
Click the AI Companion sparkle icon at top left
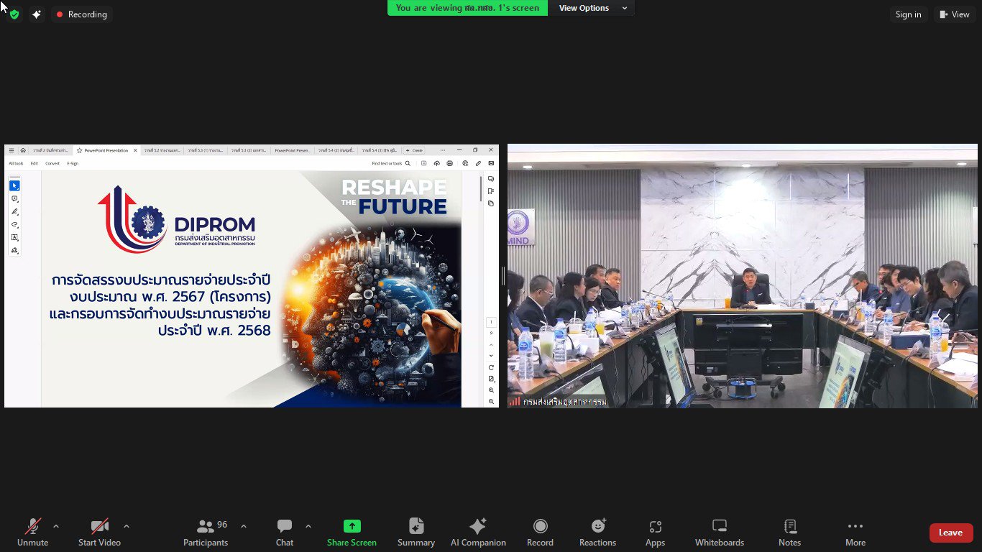tap(37, 14)
